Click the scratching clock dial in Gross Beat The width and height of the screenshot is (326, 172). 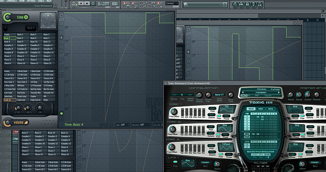pos(48,21)
